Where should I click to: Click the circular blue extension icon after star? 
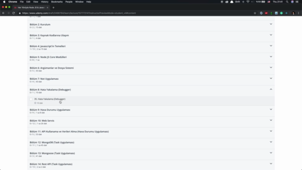pos(261,13)
